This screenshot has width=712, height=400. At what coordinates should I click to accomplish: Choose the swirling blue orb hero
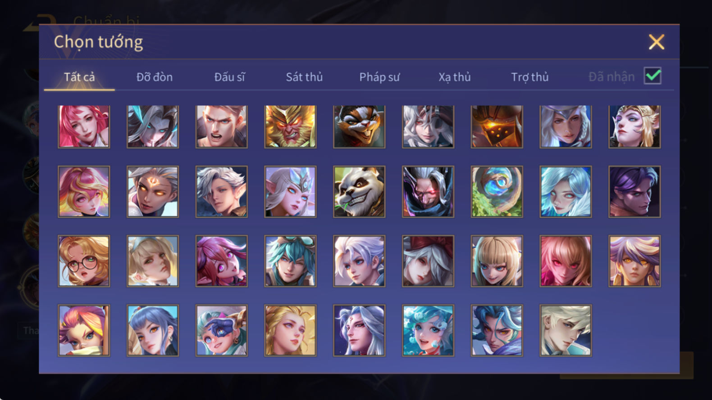click(497, 192)
